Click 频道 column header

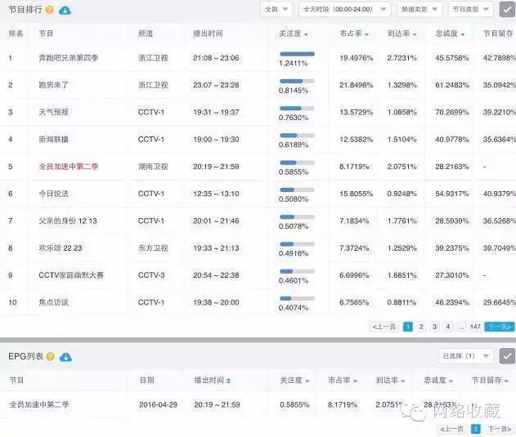coord(146,33)
